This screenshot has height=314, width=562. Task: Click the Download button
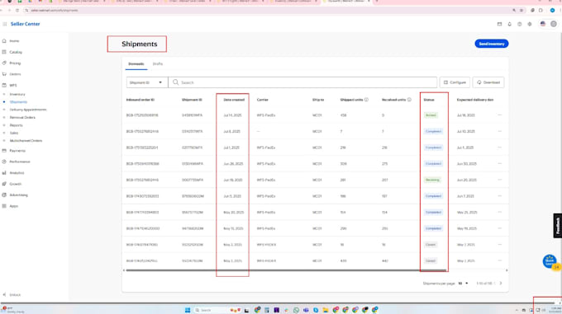click(488, 82)
